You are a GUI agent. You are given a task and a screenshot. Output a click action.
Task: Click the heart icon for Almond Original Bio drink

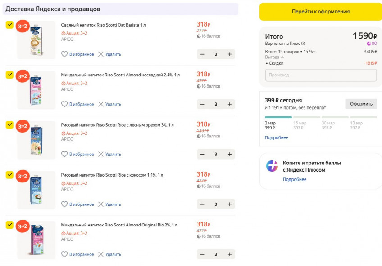coord(64,254)
